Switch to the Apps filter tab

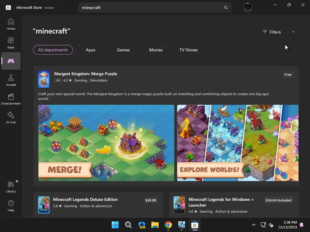coord(91,50)
